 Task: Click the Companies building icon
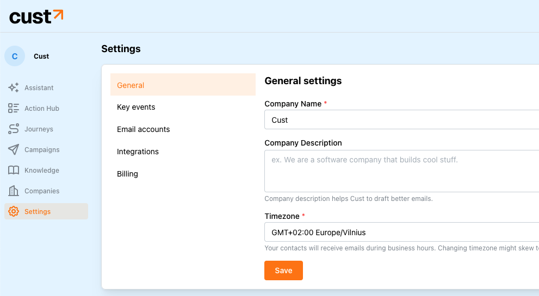coord(14,191)
